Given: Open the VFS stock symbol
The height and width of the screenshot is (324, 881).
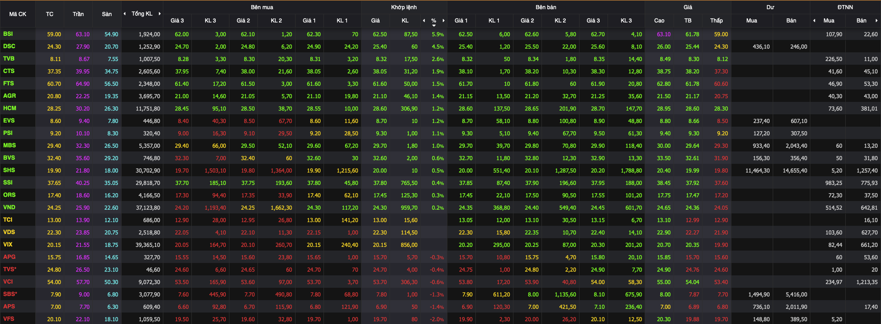Looking at the screenshot, I should (x=9, y=319).
